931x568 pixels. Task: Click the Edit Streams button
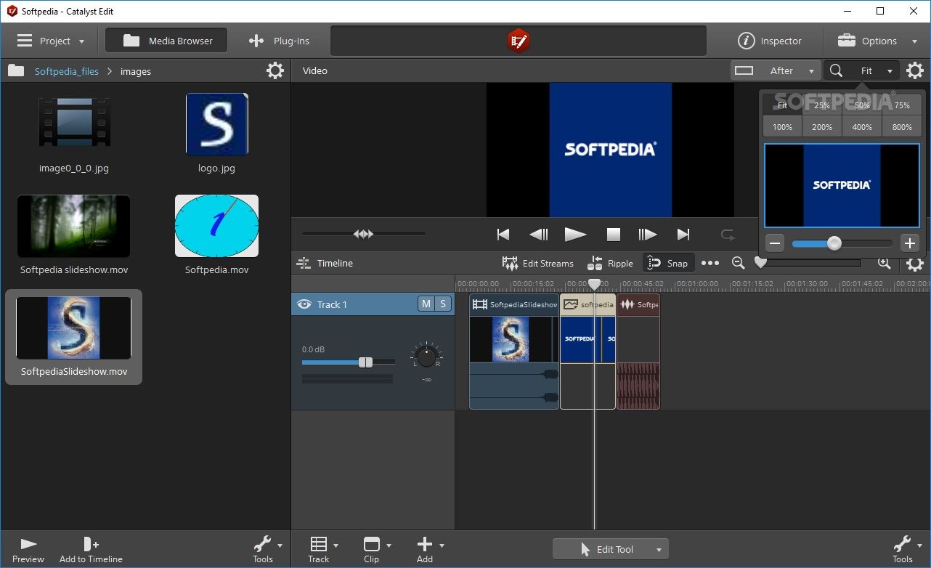[537, 263]
